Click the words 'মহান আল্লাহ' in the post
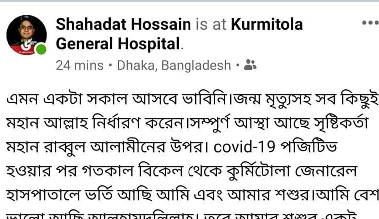The width and height of the screenshot is (379, 219). point(47,123)
